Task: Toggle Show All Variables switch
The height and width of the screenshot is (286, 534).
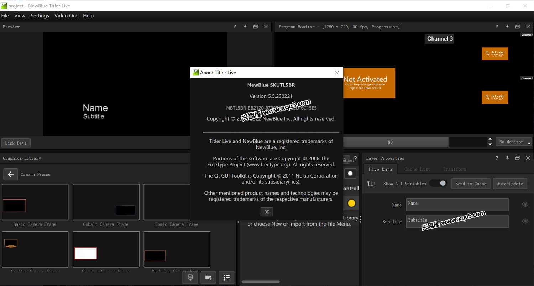Action: coord(438,183)
